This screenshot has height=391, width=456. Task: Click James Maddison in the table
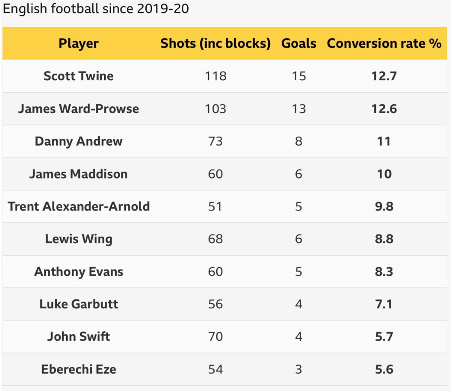tap(78, 174)
